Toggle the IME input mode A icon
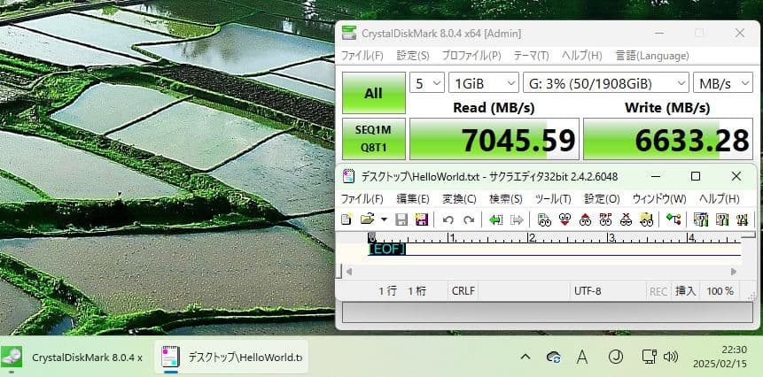The image size is (763, 377). coord(582,357)
